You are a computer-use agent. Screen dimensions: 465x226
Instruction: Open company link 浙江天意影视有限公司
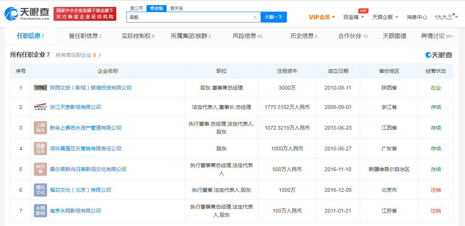(x=75, y=107)
